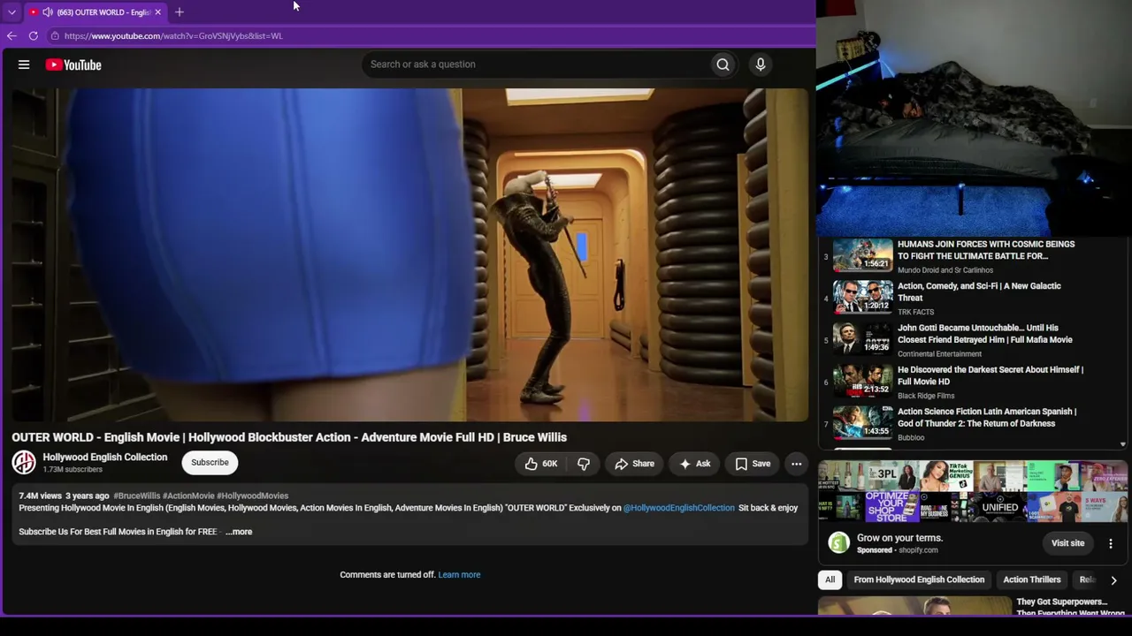Click the browser address bar URL
1132x636 pixels.
click(173, 36)
